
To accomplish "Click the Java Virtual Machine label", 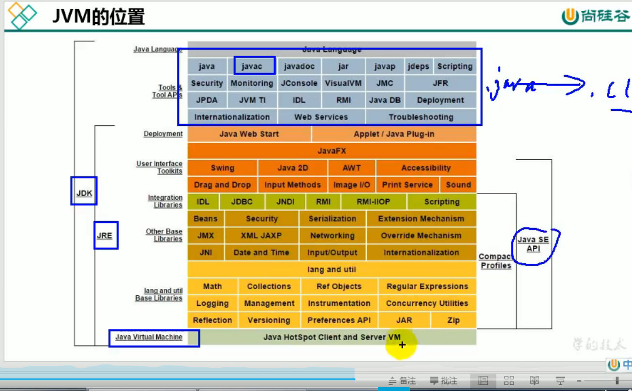I will click(149, 337).
